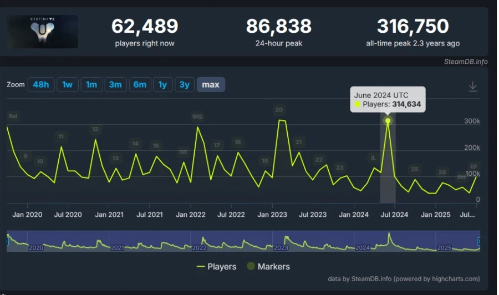This screenshot has width=499, height=295.
Task: Click the 'Rel' release marker on chart
Action: pyautogui.click(x=13, y=116)
